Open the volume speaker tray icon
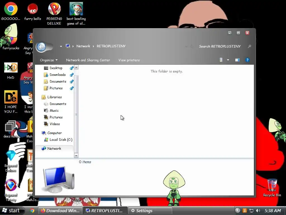 [258, 211]
